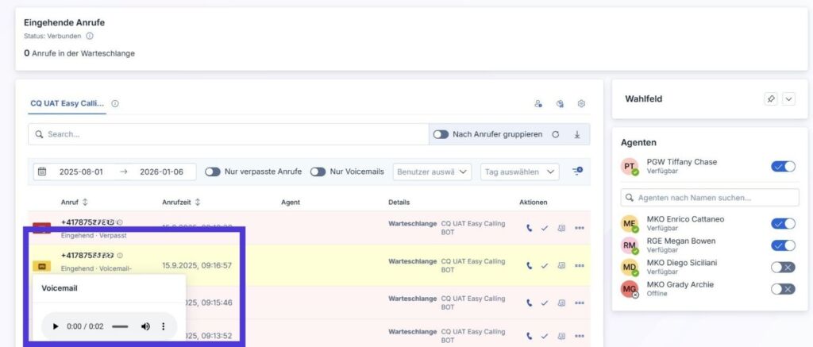The width and height of the screenshot is (813, 347).
Task: Mark the Eingehend · Verpasst row as done
Action: coord(545,228)
